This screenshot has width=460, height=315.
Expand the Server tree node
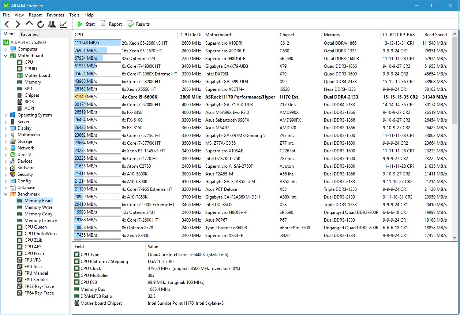click(x=5, y=122)
